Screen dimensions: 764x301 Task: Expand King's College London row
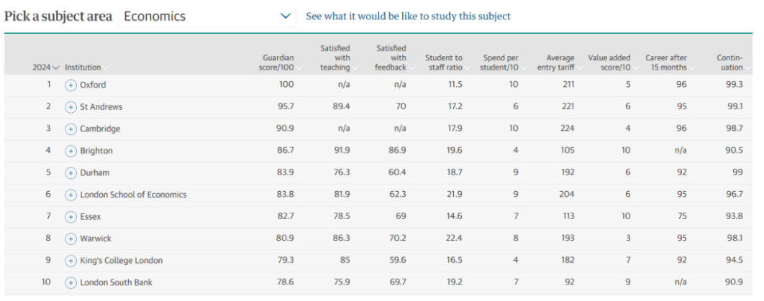(71, 261)
